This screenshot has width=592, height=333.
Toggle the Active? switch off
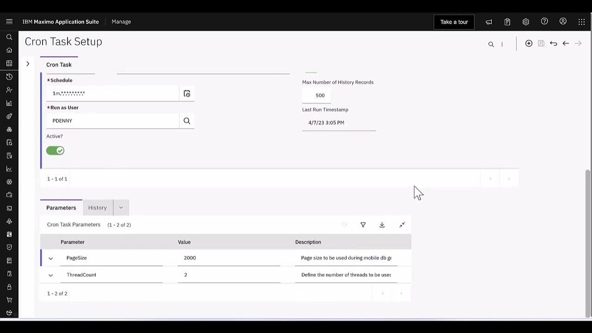(55, 151)
